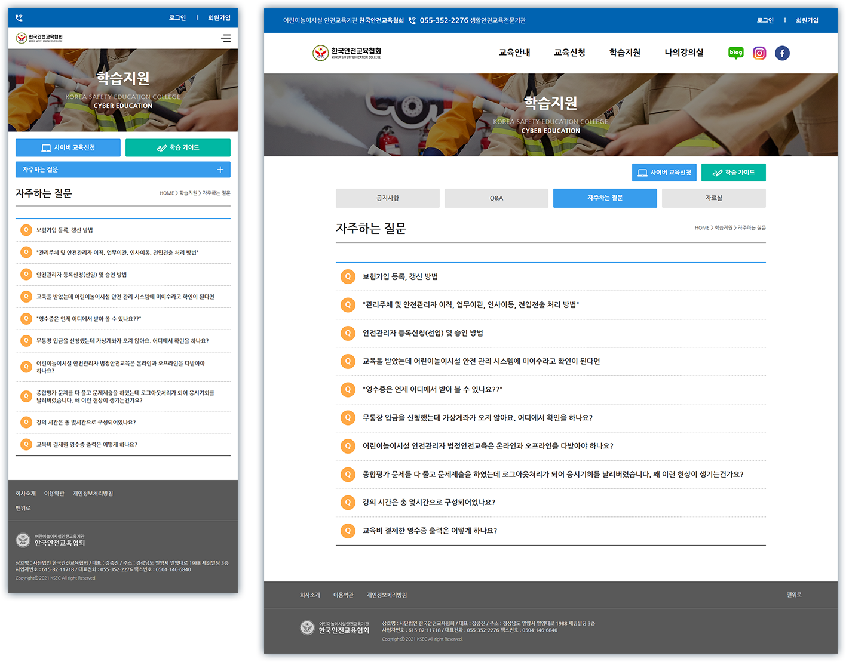Open the Instagram icon in header
Screen dimensions: 846x662
tap(759, 53)
